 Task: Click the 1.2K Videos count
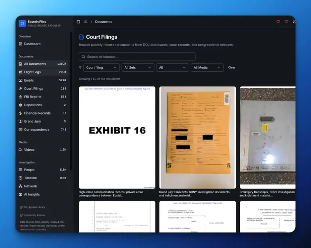point(63,149)
